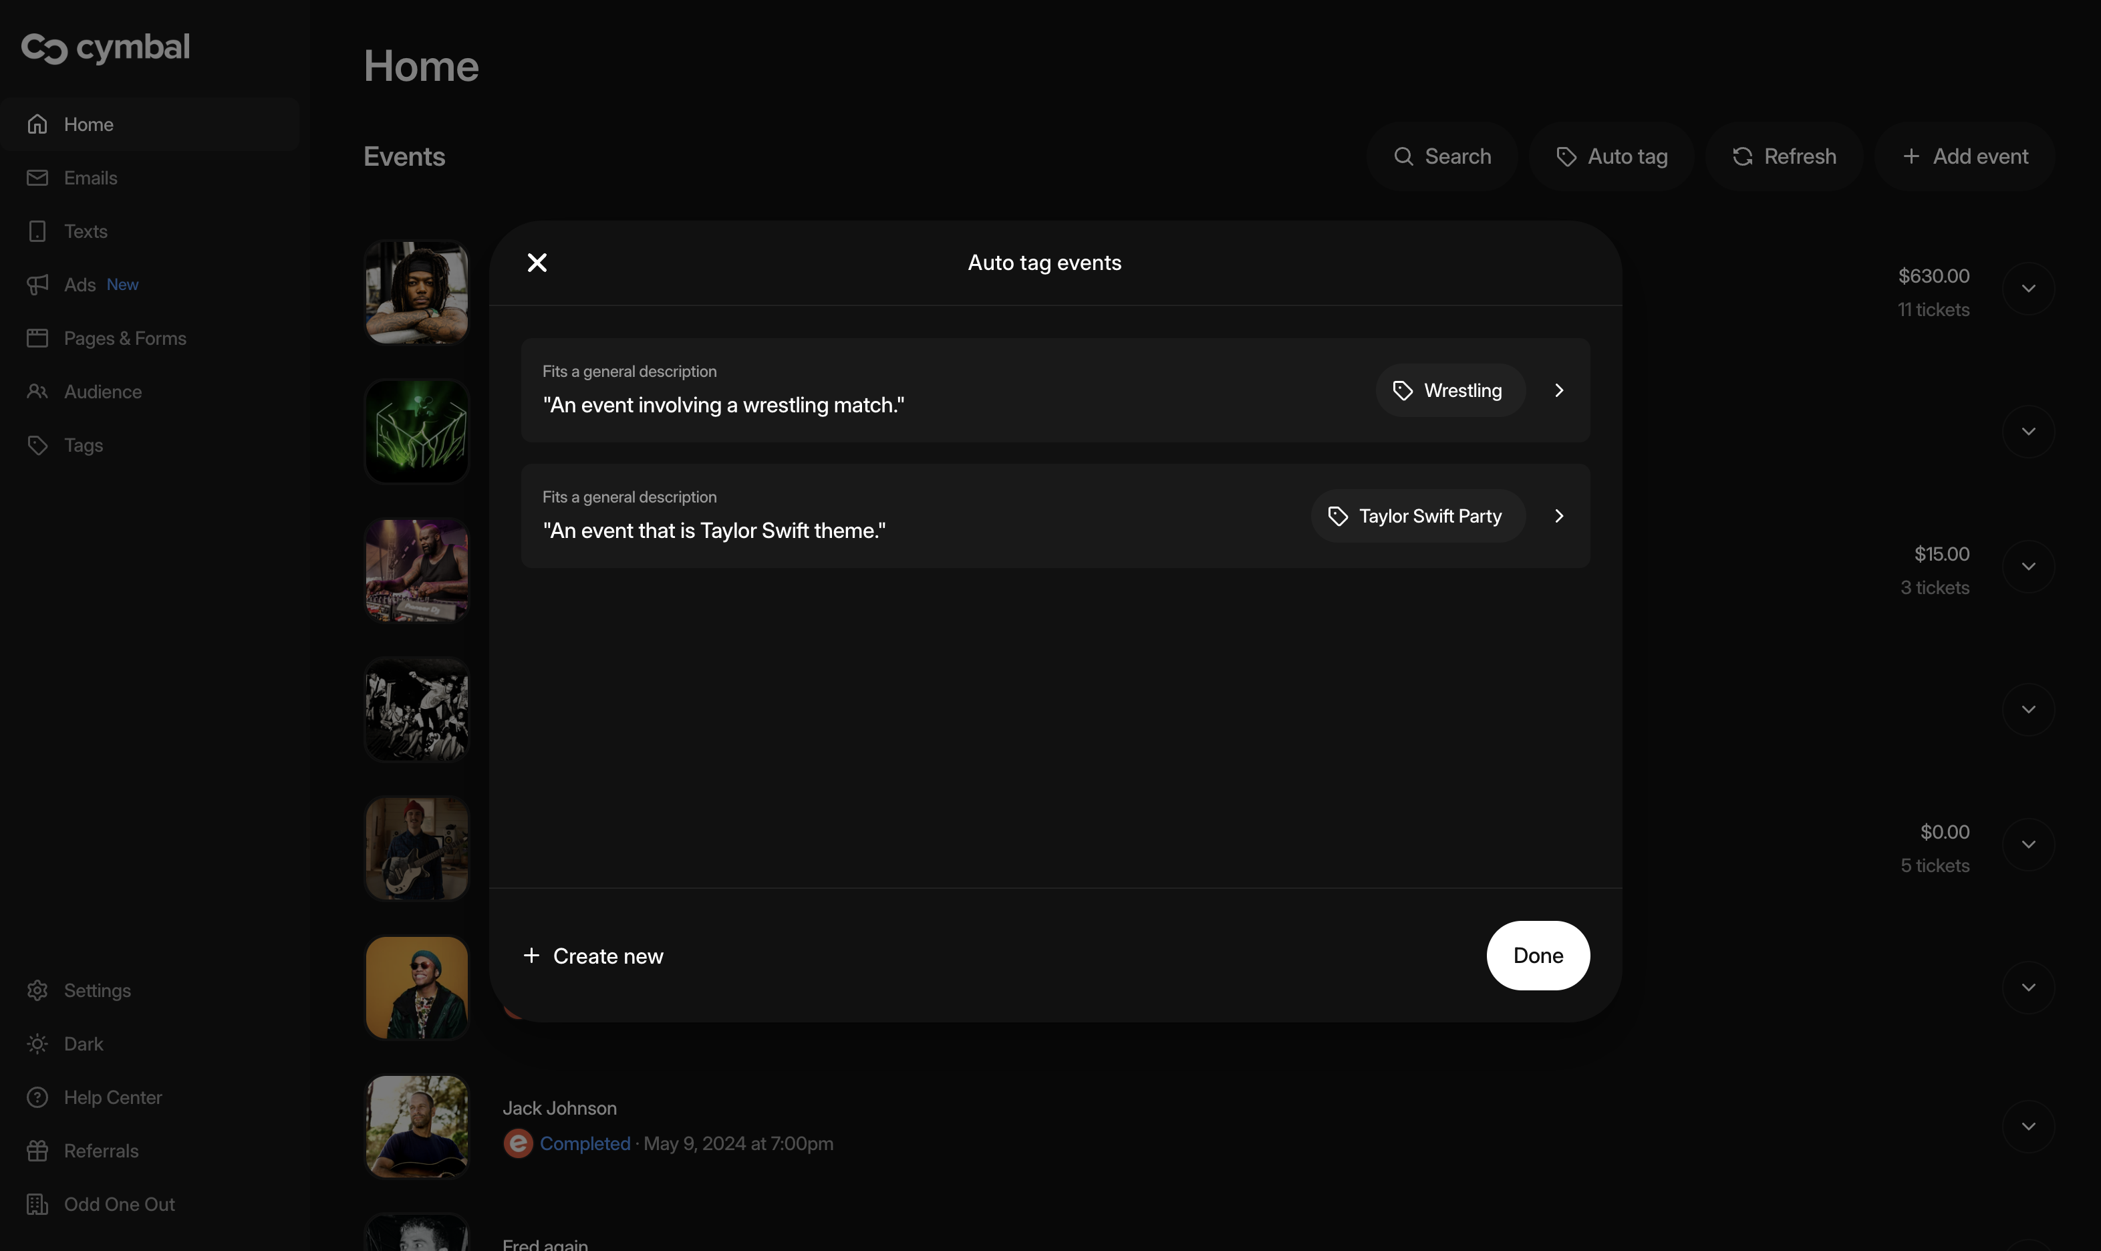
Task: Click the Tags icon in sidebar
Action: coord(37,445)
